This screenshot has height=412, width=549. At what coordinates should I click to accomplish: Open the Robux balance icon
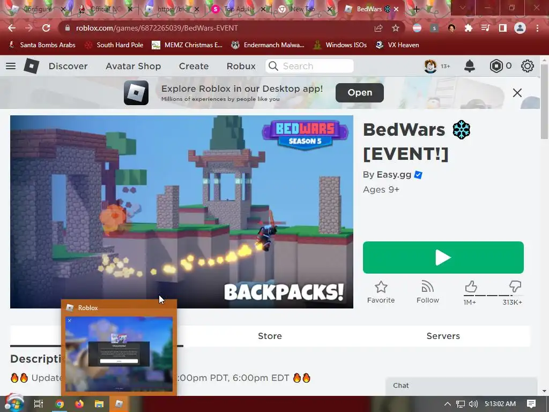(496, 66)
